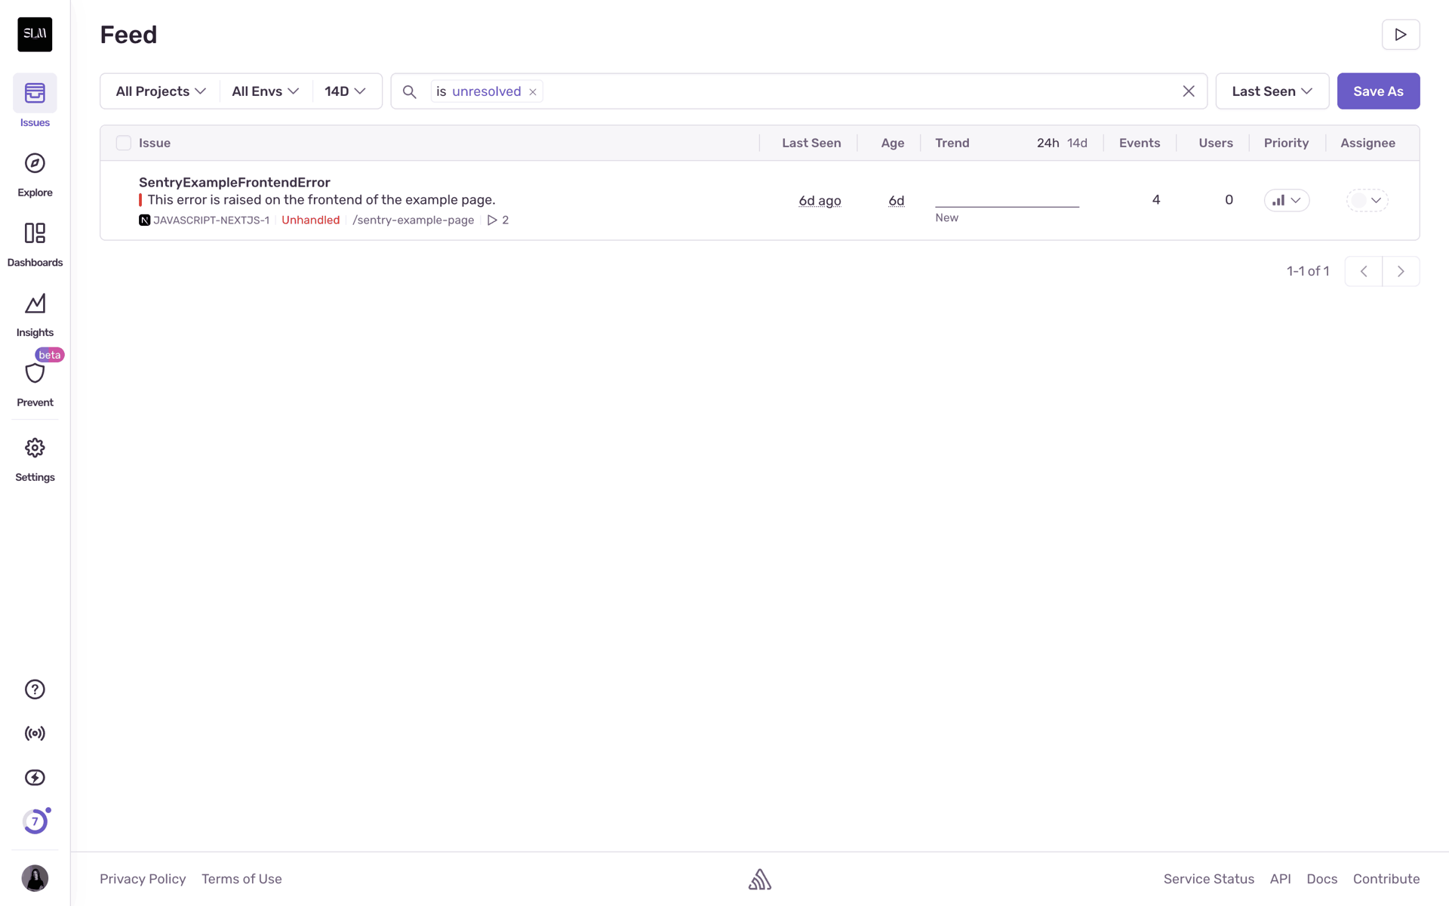1449x906 pixels.
Task: Click the Next.js platform icon on issue
Action: (x=144, y=220)
